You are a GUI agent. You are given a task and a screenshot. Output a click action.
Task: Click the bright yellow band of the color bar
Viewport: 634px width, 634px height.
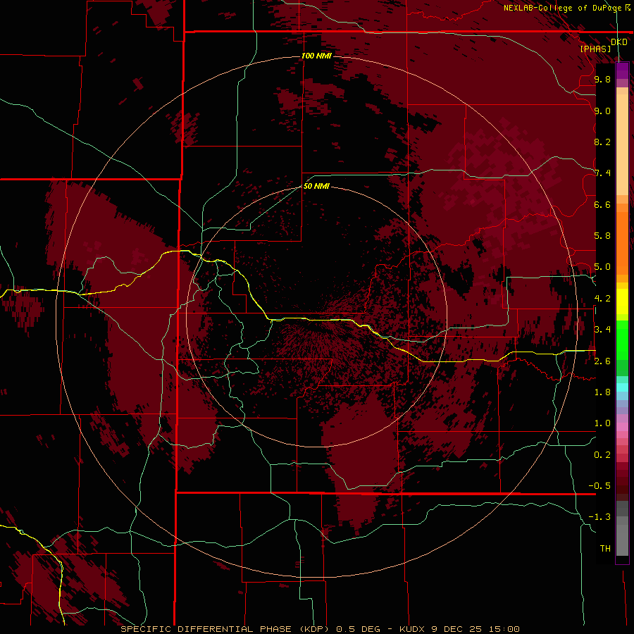622,302
